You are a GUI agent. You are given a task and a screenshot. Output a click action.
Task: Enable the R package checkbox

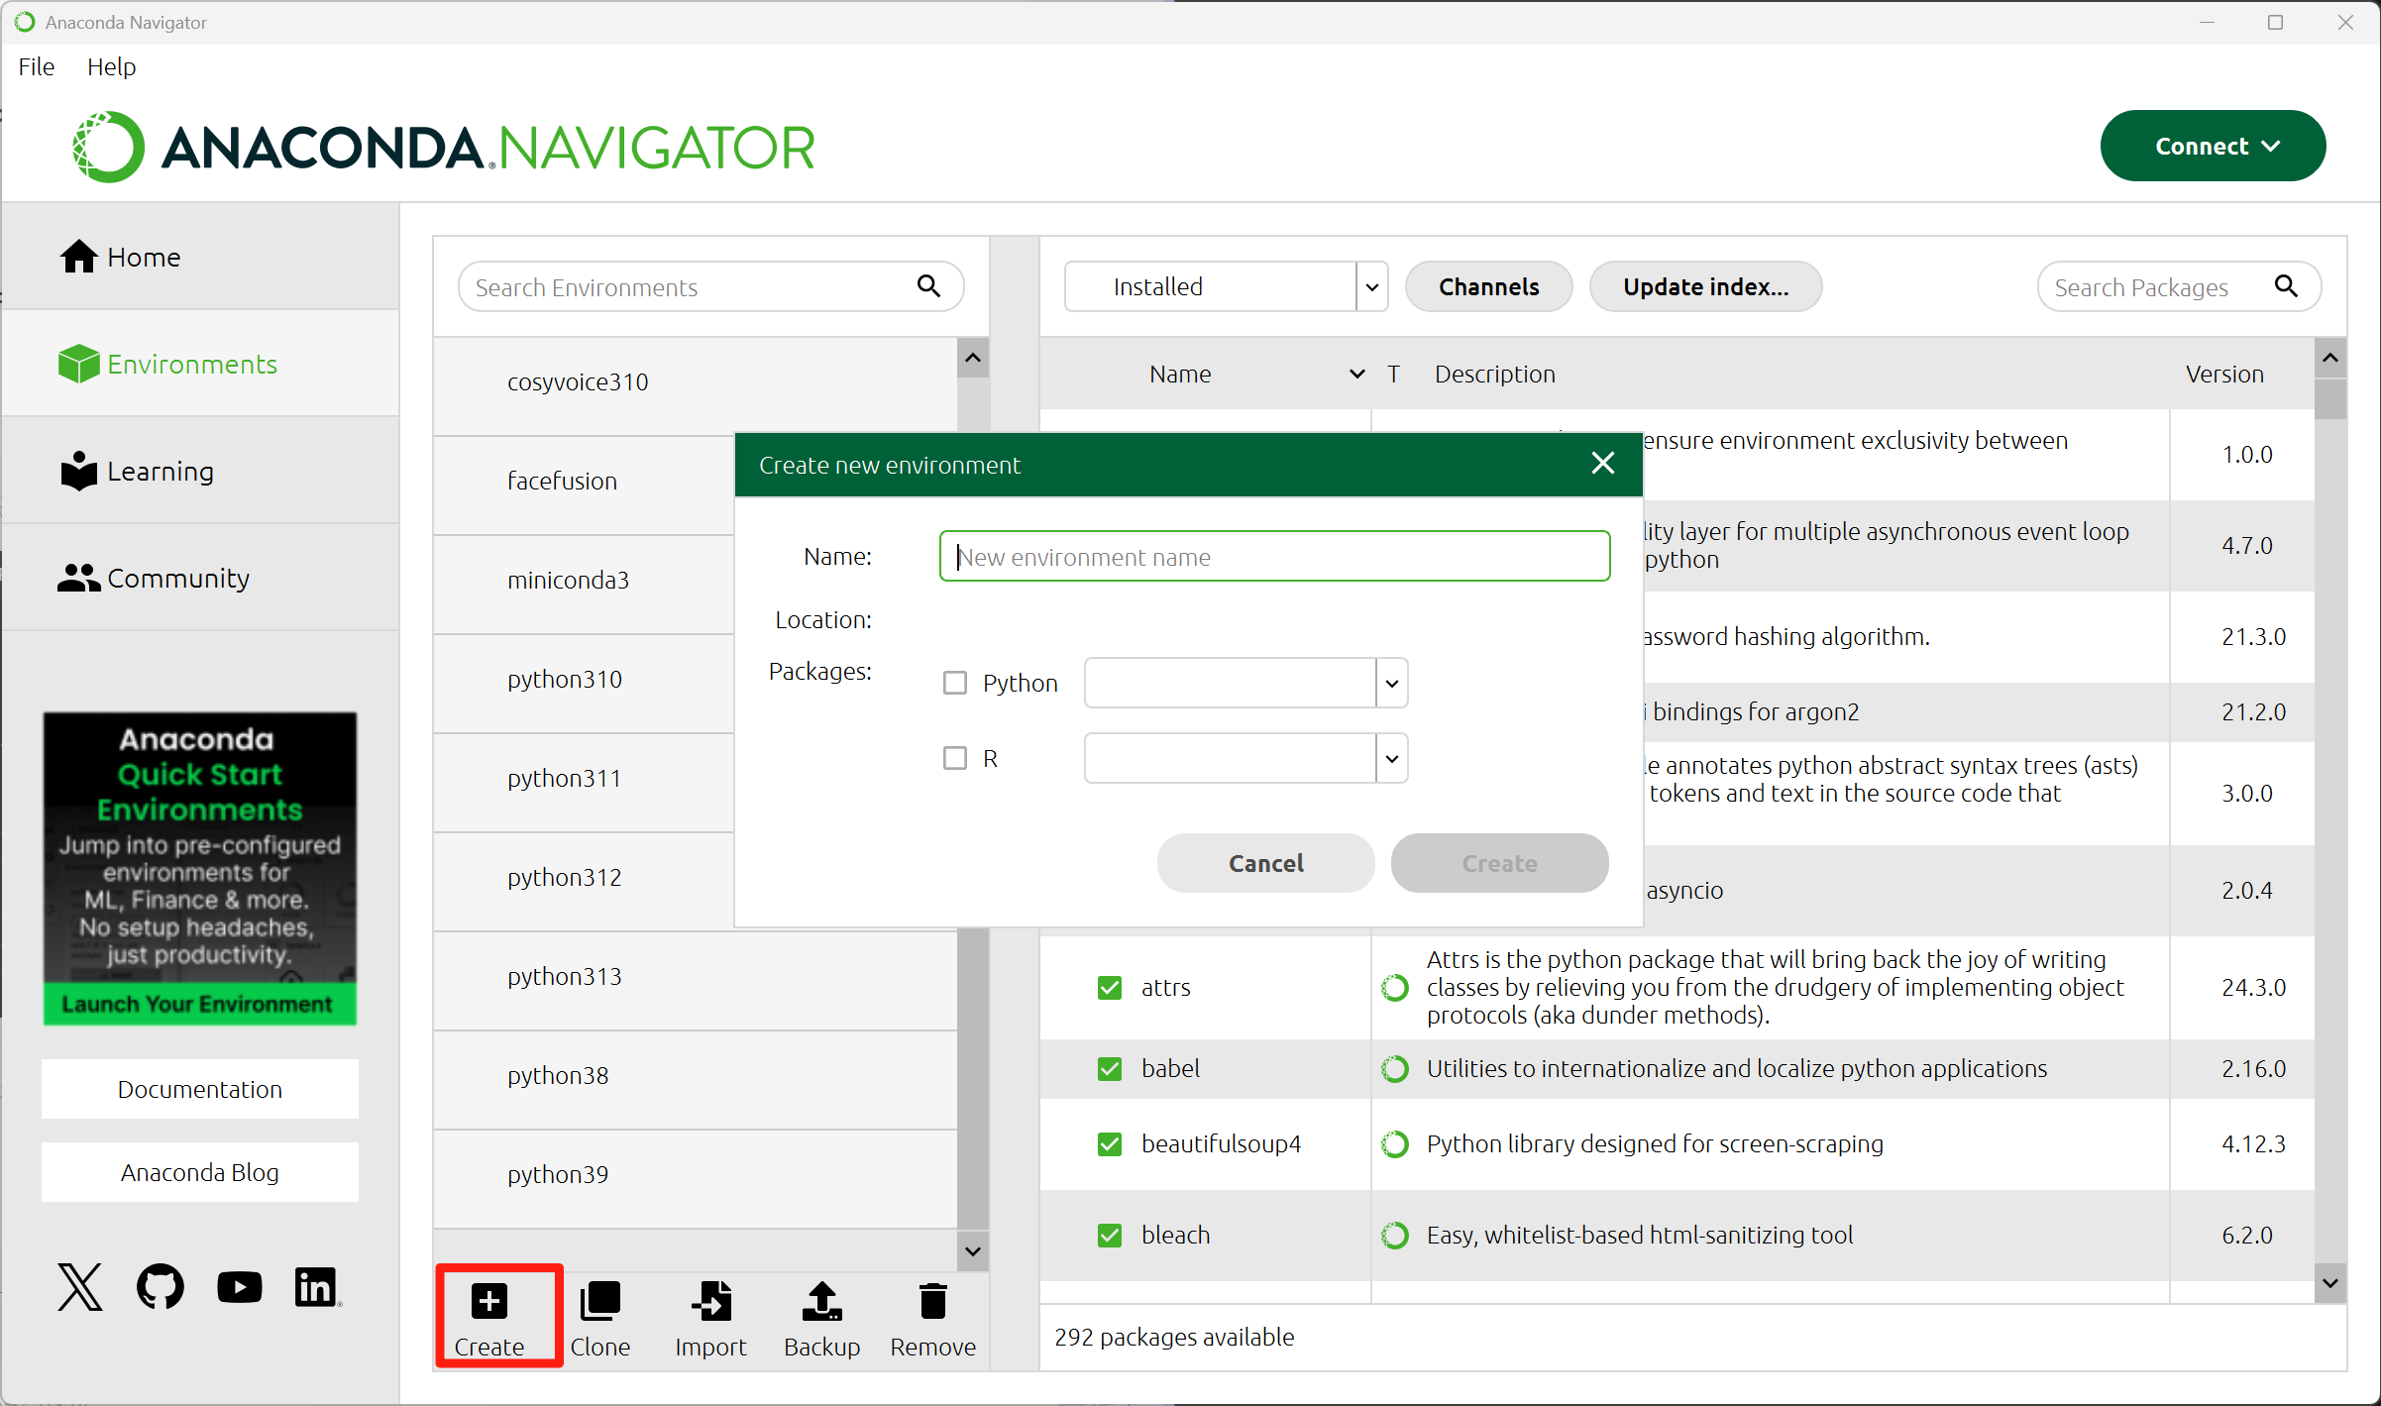(x=954, y=758)
